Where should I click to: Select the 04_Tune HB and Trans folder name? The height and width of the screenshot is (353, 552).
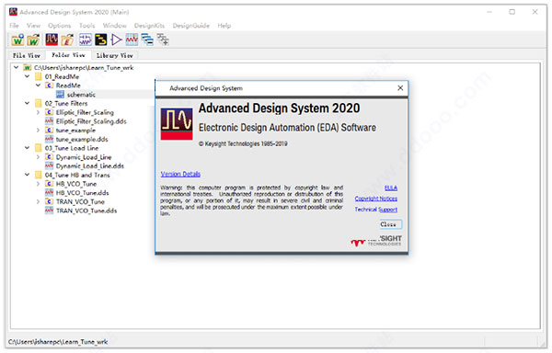77,175
